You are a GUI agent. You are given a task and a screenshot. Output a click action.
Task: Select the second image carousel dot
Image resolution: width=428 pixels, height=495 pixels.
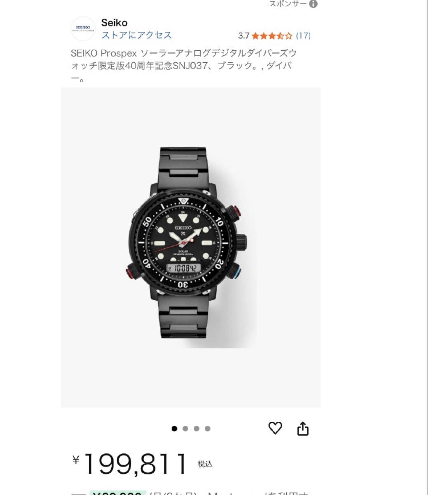(185, 429)
